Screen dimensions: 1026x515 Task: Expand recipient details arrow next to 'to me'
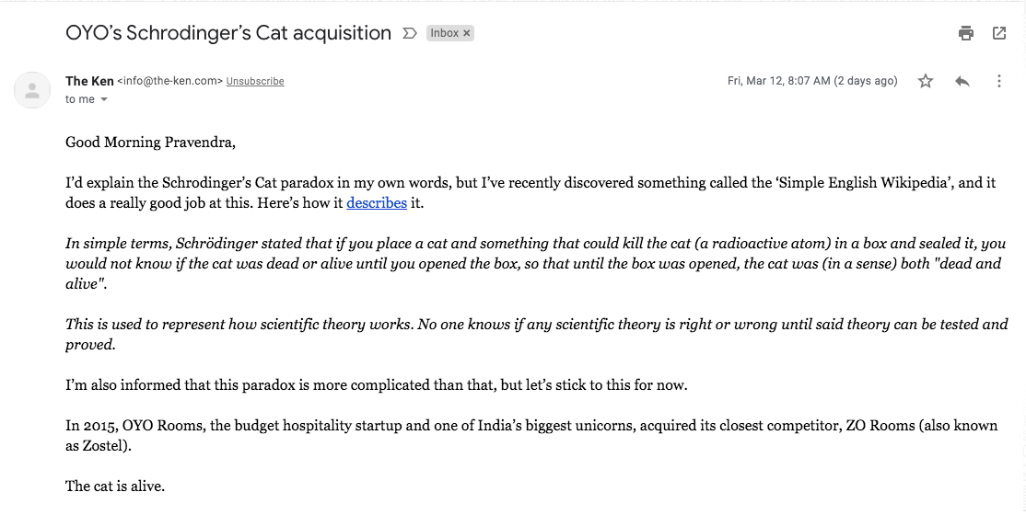coord(103,99)
